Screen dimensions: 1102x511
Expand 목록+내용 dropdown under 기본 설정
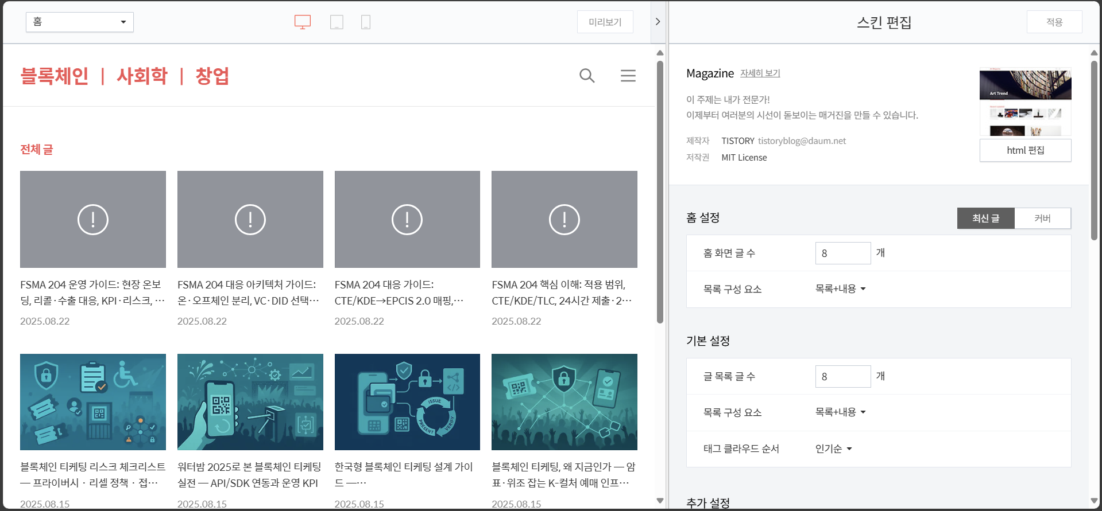click(x=840, y=412)
